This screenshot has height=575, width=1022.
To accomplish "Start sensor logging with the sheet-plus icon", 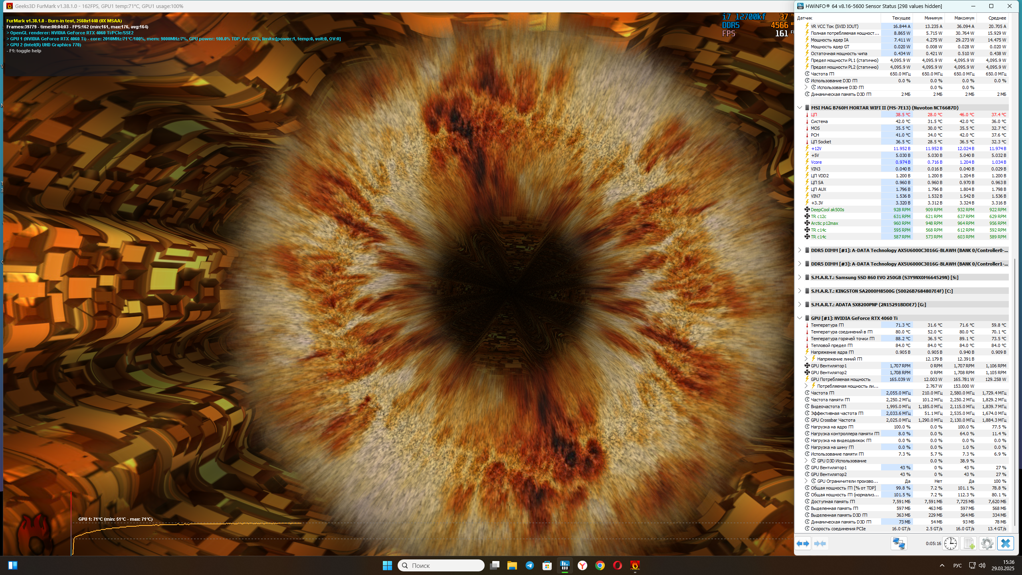I will pos(969,543).
